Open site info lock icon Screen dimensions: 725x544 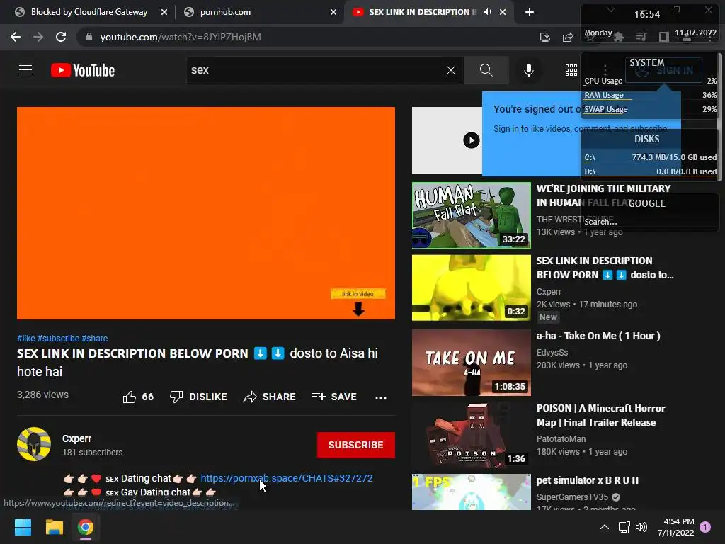[x=89, y=37]
